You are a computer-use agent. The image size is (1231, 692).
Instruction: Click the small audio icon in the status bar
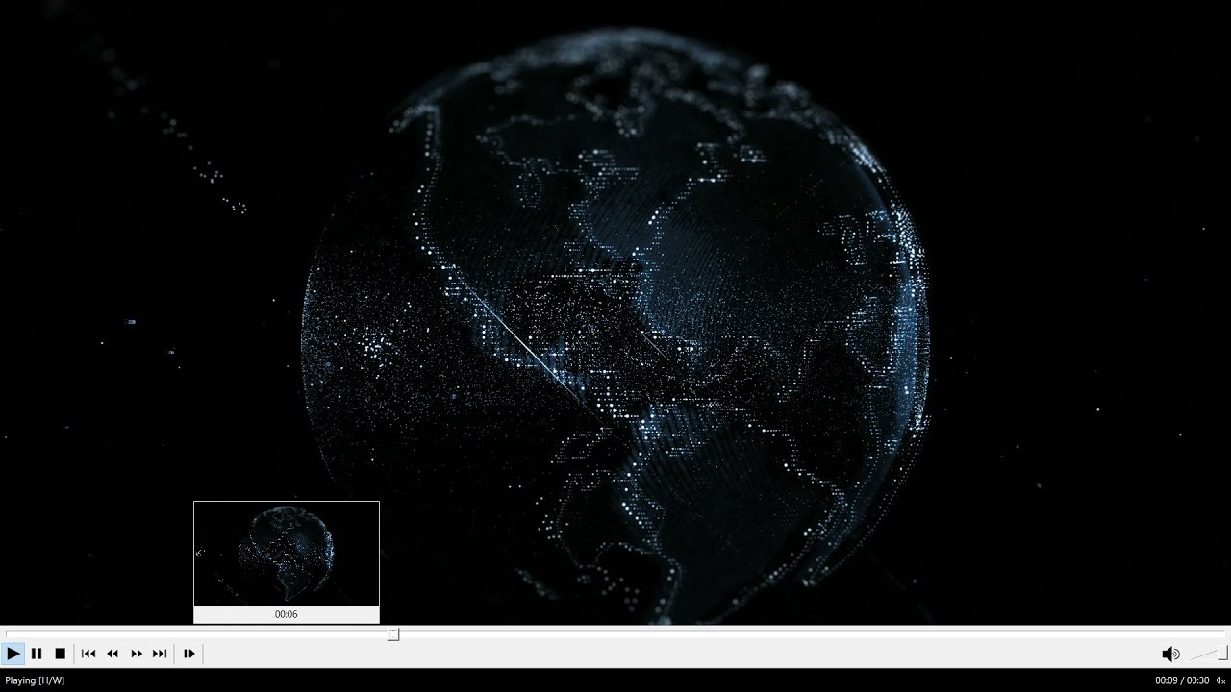point(1220,680)
